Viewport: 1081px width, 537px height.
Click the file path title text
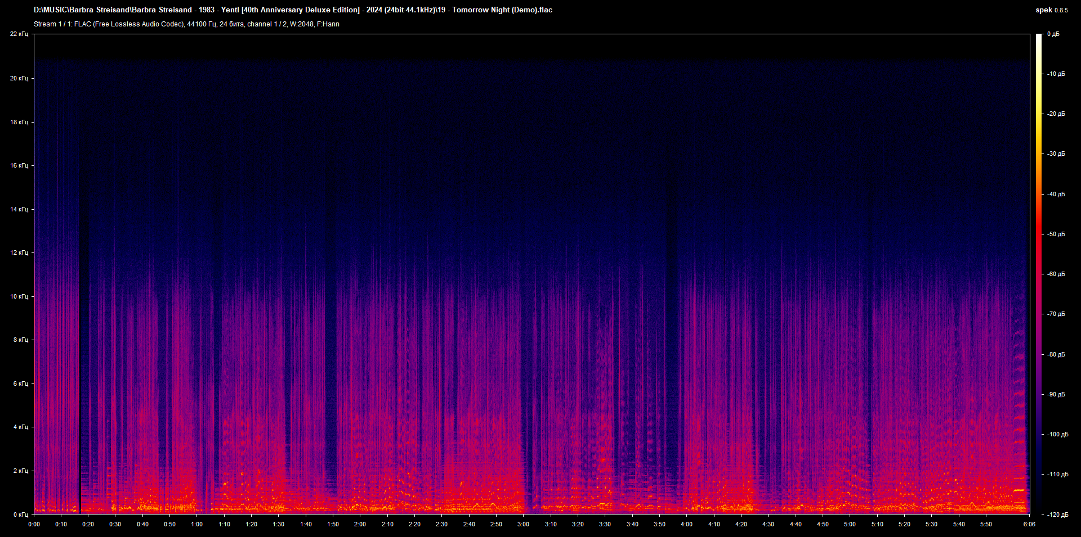(x=293, y=10)
